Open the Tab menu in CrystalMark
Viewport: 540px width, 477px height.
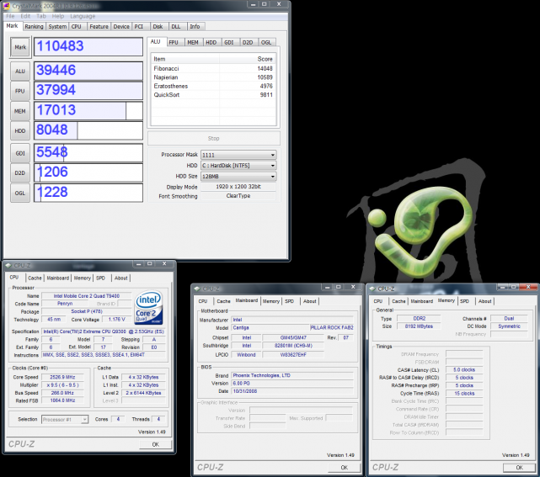click(x=41, y=16)
